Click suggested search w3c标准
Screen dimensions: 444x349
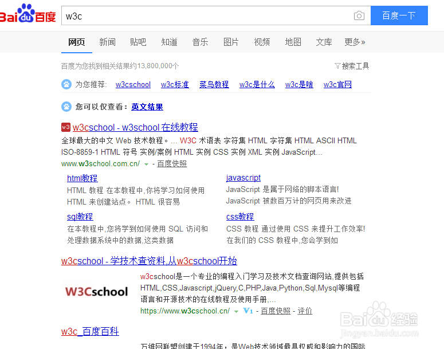point(175,84)
